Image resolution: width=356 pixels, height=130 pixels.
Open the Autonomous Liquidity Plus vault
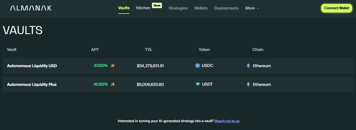point(32,84)
